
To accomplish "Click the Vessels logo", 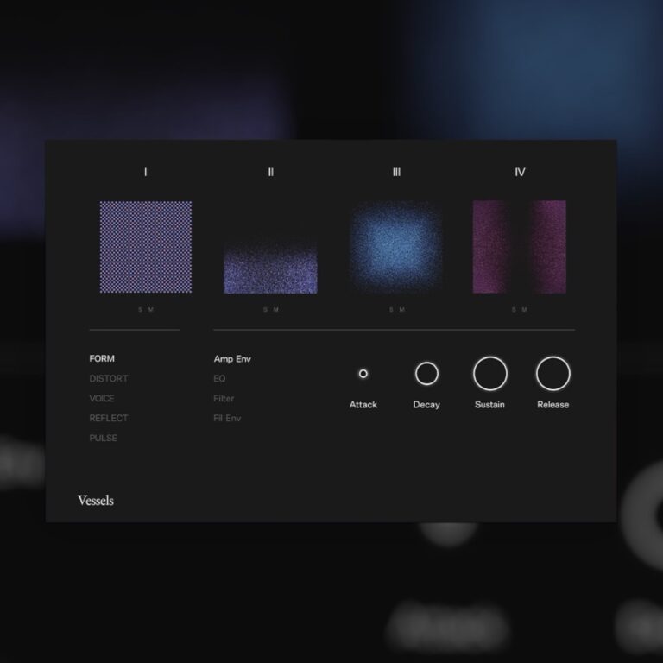I will (95, 500).
